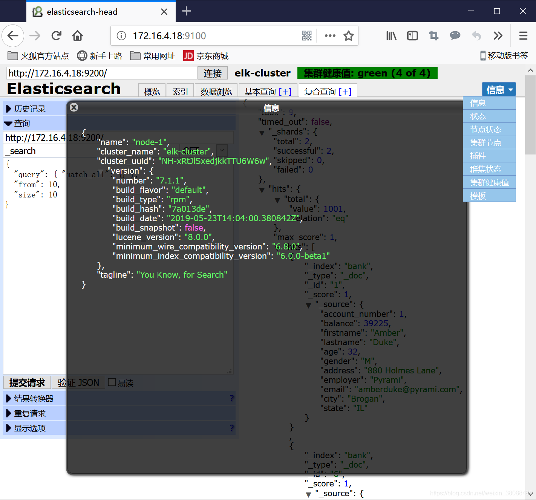The height and width of the screenshot is (500, 536).
Task: Open the chat bubble toolbar icon
Action: pyautogui.click(x=455, y=36)
